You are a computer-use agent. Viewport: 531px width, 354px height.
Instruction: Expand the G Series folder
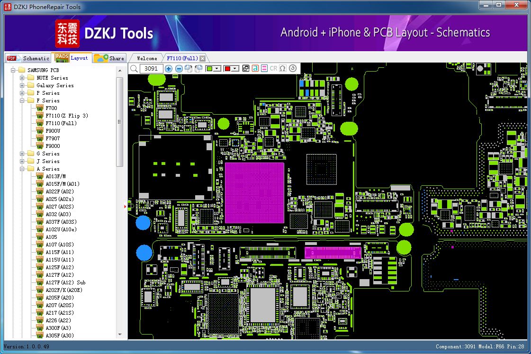[22, 154]
